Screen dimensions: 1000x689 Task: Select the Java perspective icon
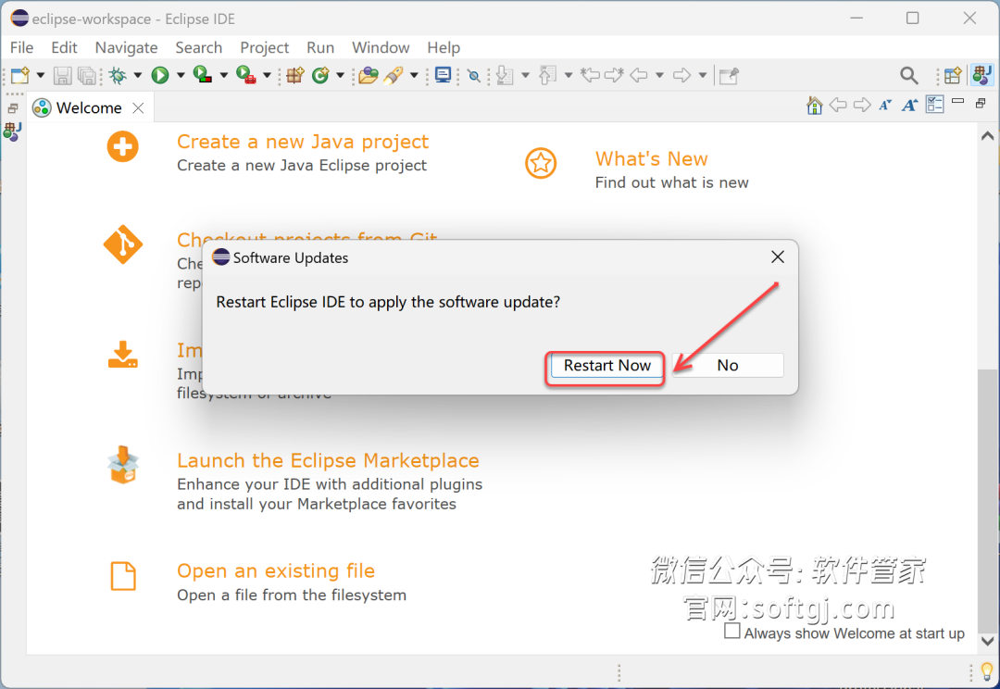[x=981, y=75]
